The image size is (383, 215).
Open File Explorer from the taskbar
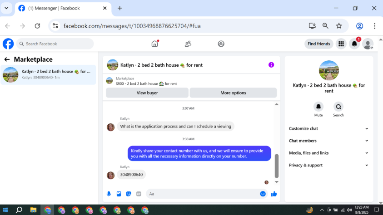click(x=33, y=210)
